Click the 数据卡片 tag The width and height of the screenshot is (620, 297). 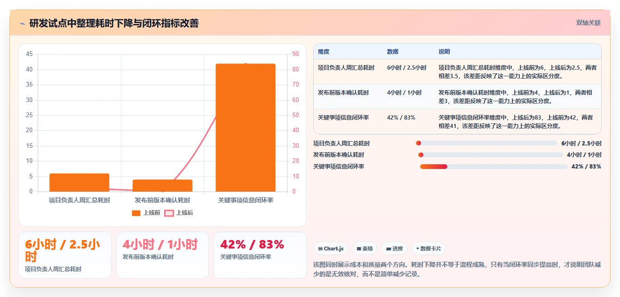click(x=429, y=249)
